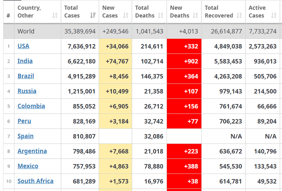This screenshot has width=282, height=191.
Task: Click Total Deaths sort arrows icon
Action: pos(160,16)
